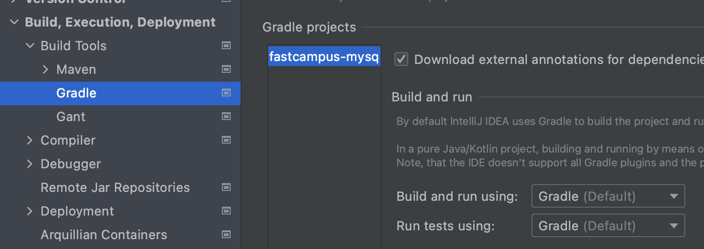Toggle Download external annotations checkbox
This screenshot has height=249, width=704.
pyautogui.click(x=401, y=60)
